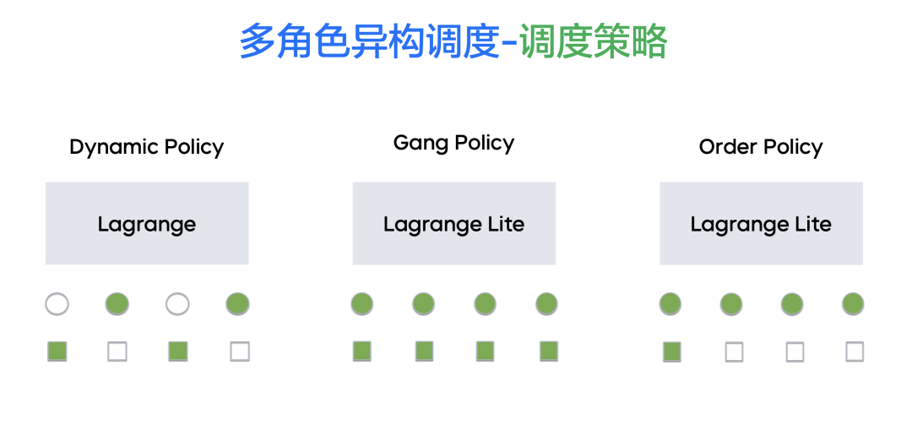912x436 pixels.
Task: Click the green square under Order Policy
Action: click(x=672, y=352)
